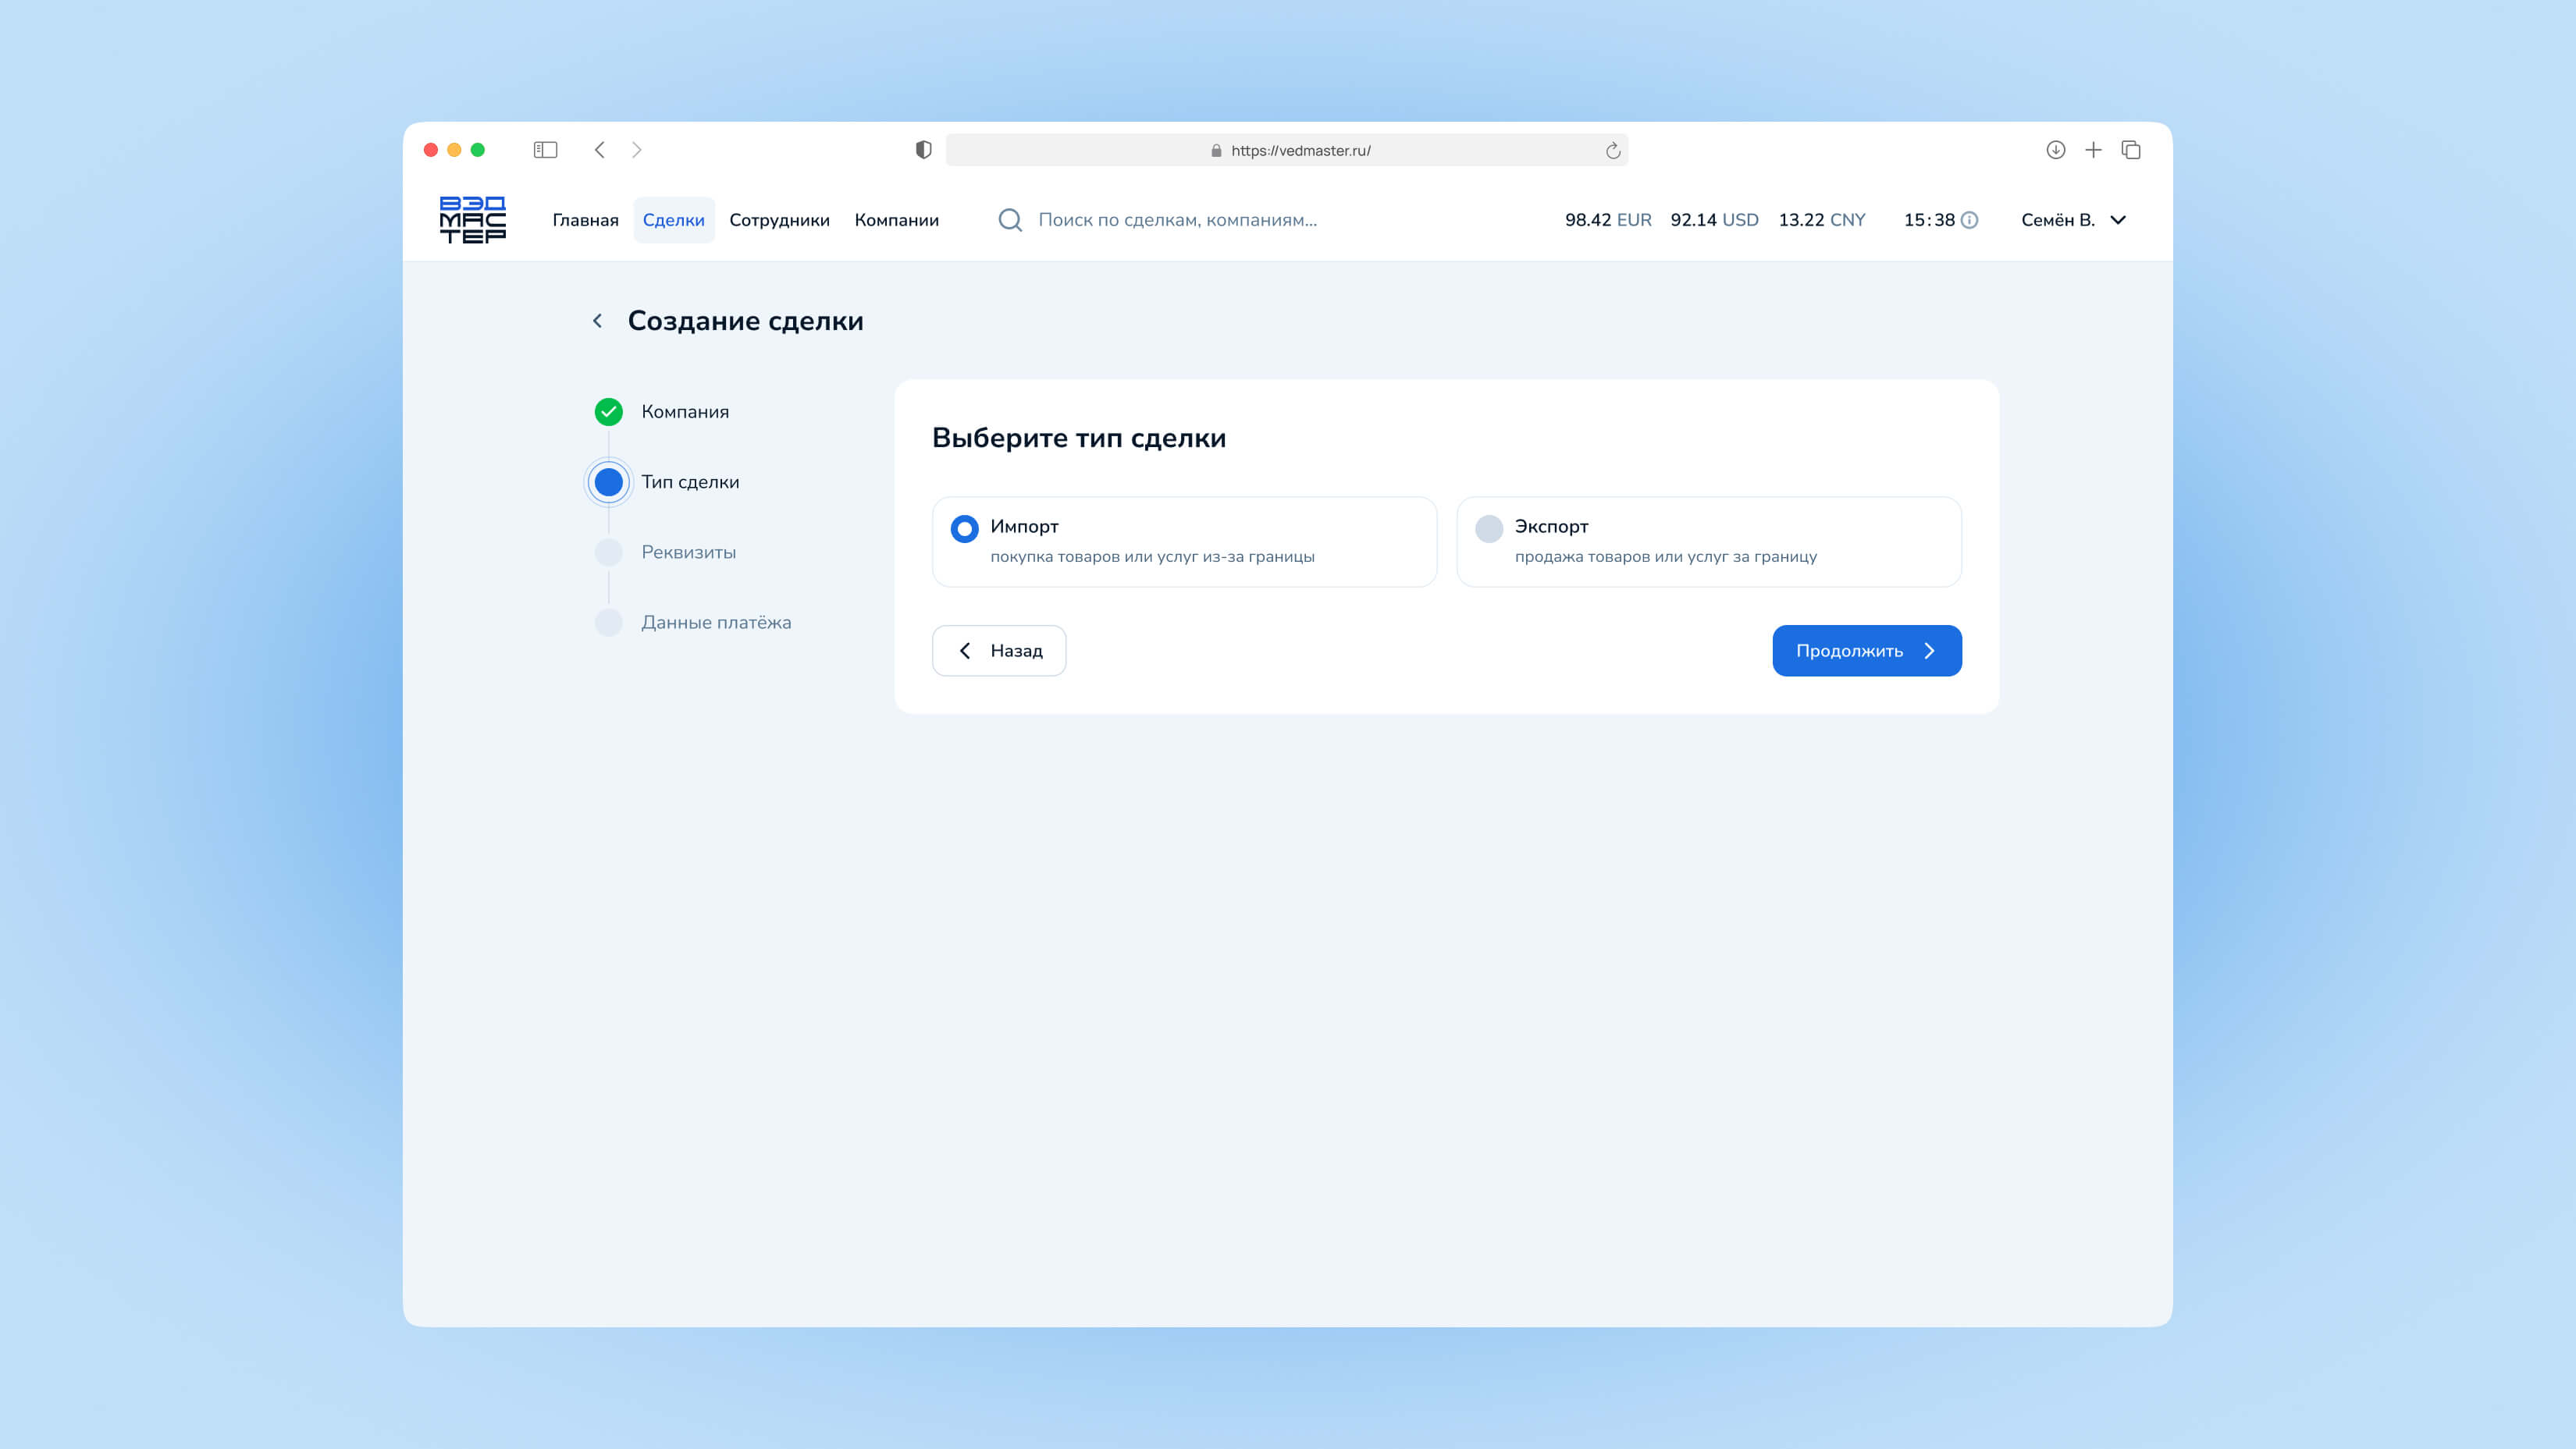Select the Импорт radio option
This screenshot has height=1449, width=2576.
tap(964, 528)
